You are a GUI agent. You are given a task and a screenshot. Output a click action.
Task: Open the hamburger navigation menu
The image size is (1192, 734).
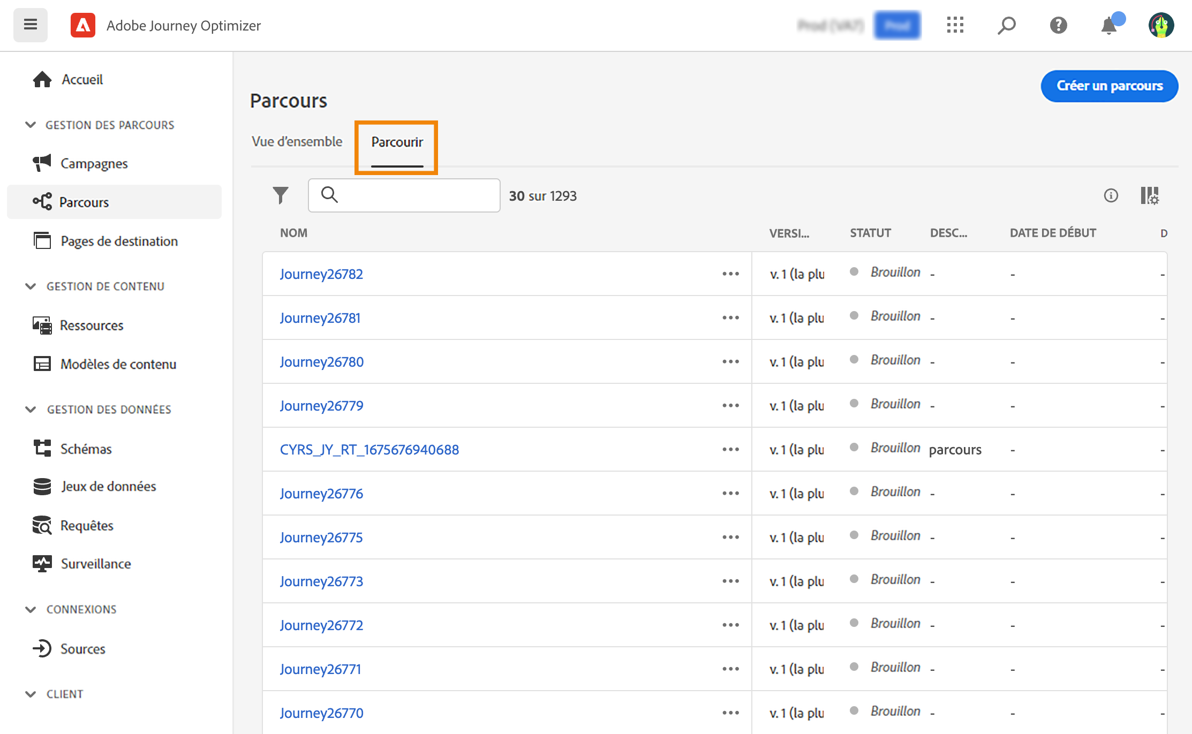point(31,25)
